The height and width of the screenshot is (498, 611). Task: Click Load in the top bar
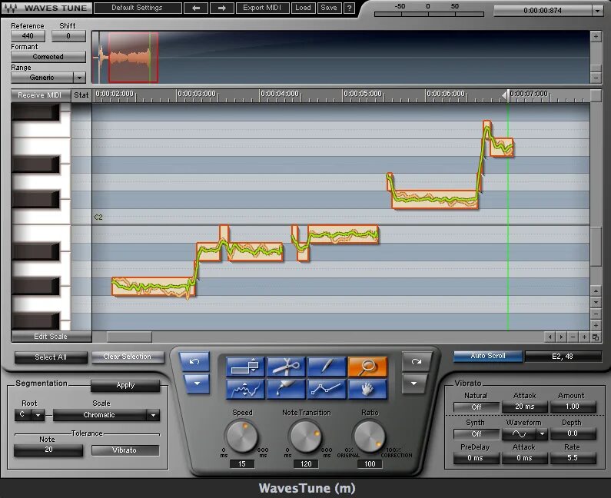(x=303, y=8)
